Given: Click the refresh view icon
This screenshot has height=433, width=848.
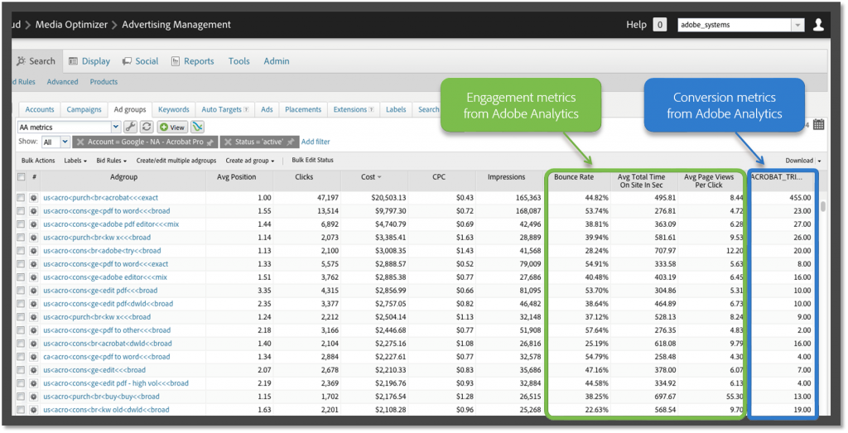Looking at the screenshot, I should point(147,127).
